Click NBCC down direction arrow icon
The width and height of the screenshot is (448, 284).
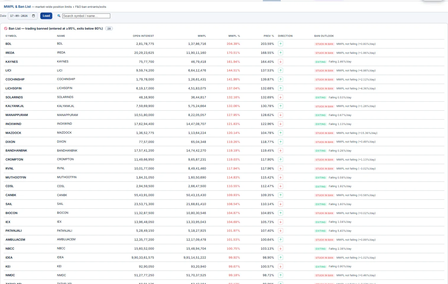[x=280, y=248]
